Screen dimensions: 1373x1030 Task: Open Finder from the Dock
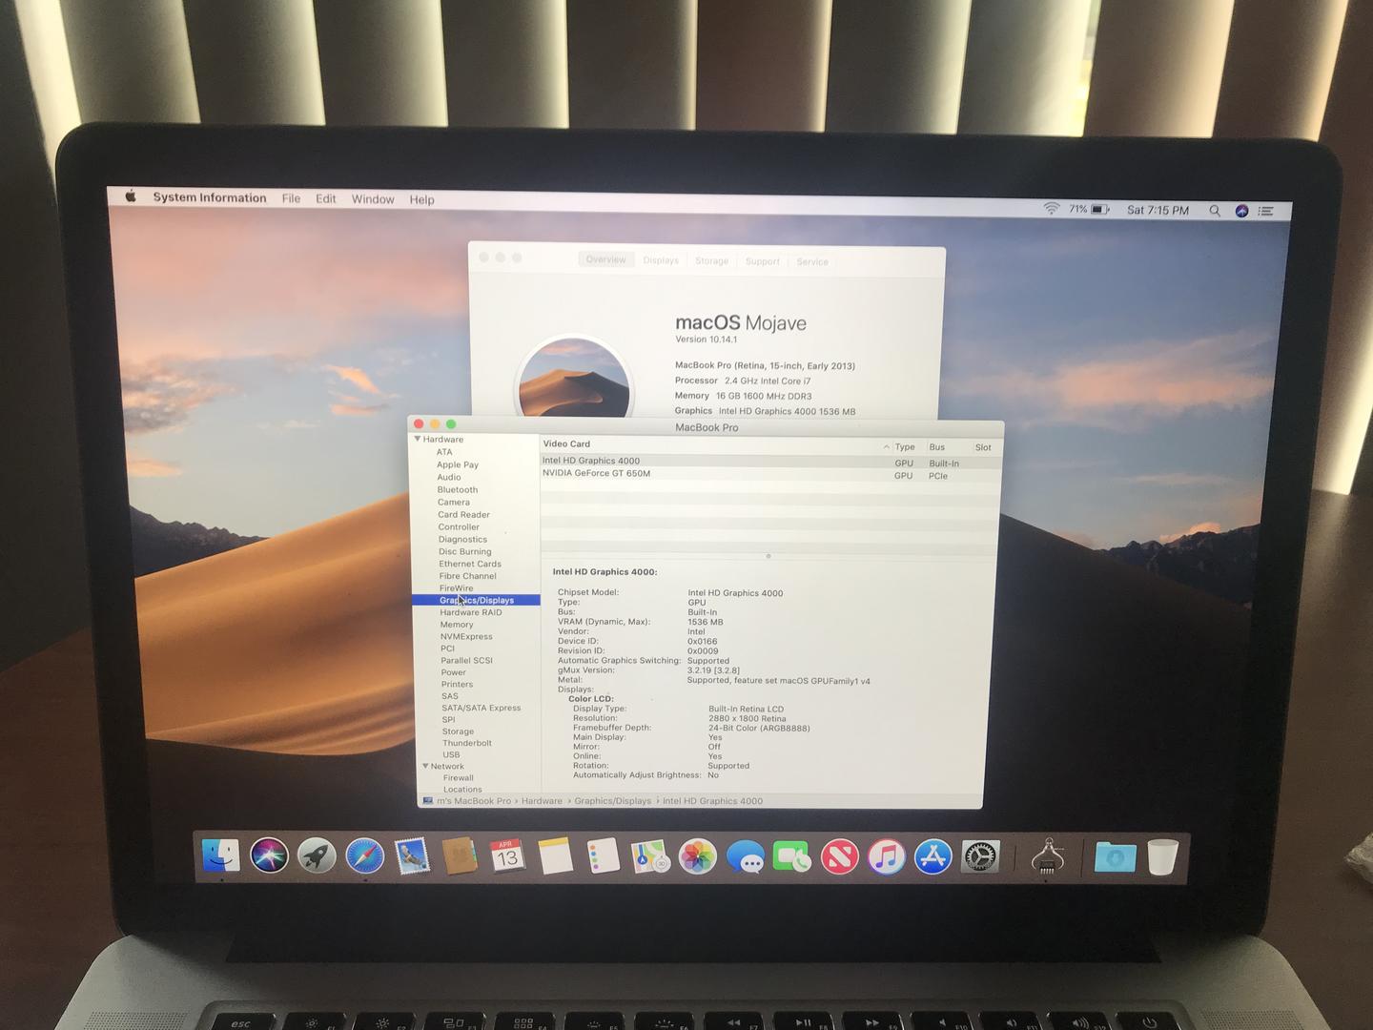[x=220, y=855]
